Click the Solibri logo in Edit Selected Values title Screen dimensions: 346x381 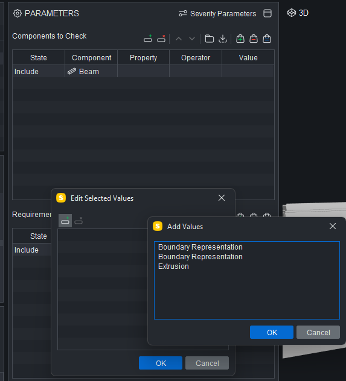pos(61,198)
